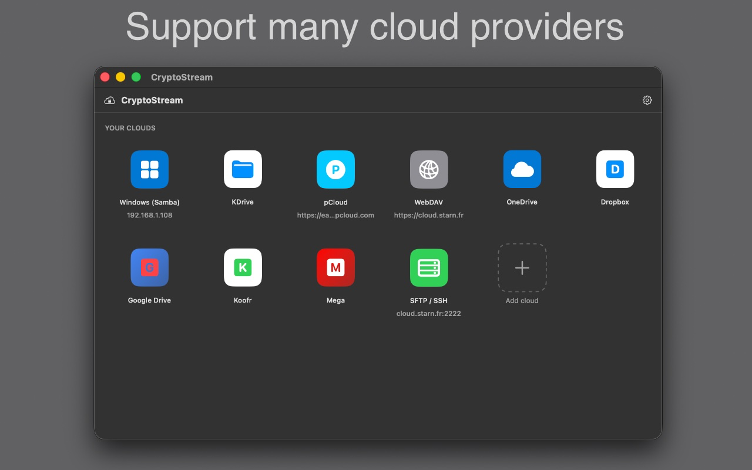752x470 pixels.
Task: Click the Mega icon
Action: (x=335, y=267)
